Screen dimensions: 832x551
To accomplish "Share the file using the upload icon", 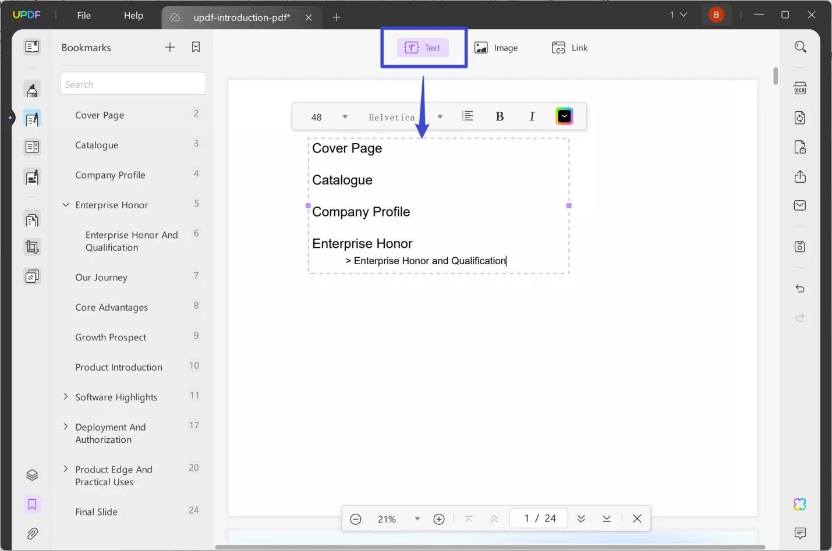I will tap(800, 176).
